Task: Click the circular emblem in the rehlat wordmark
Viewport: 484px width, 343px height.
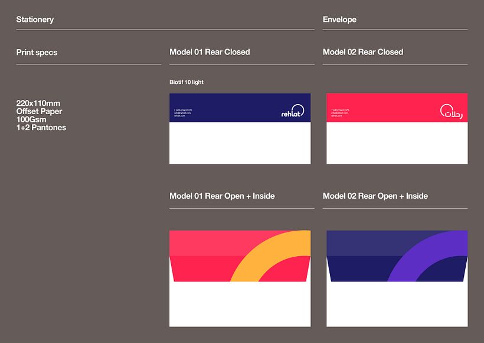Action: [297, 109]
